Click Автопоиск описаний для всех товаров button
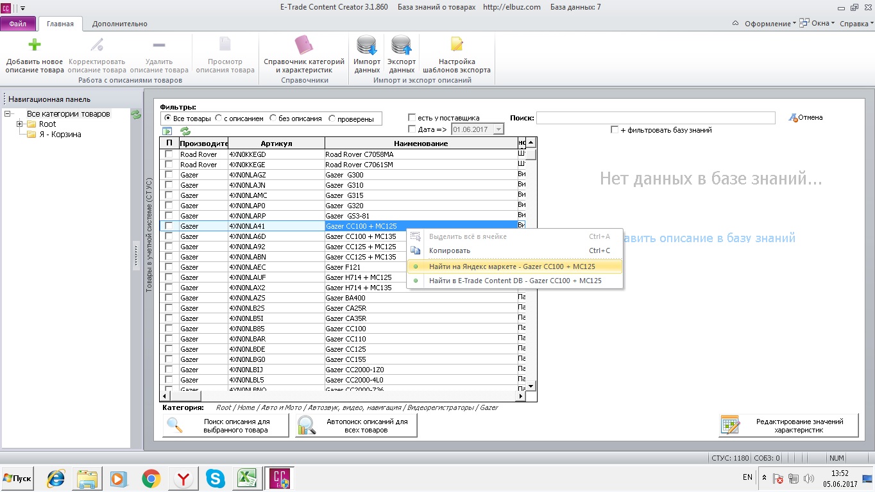 click(x=356, y=426)
